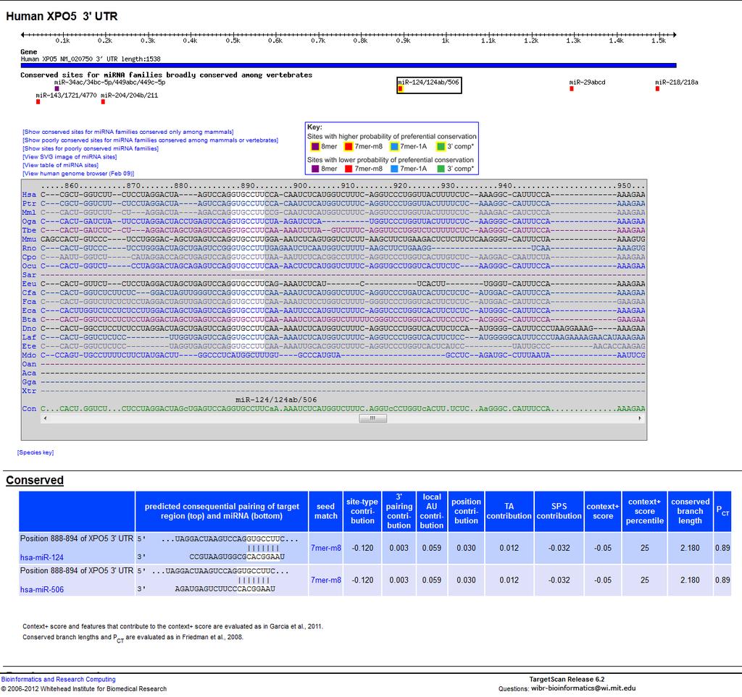This screenshot has width=742, height=697.
Task: Click the -0.032 SPS value in hsa-miR-124 row
Action: click(559, 548)
